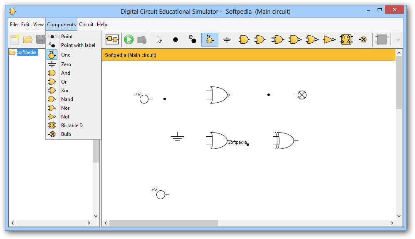Click the lower +V source on canvas
The width and height of the screenshot is (415, 239).
point(161,193)
